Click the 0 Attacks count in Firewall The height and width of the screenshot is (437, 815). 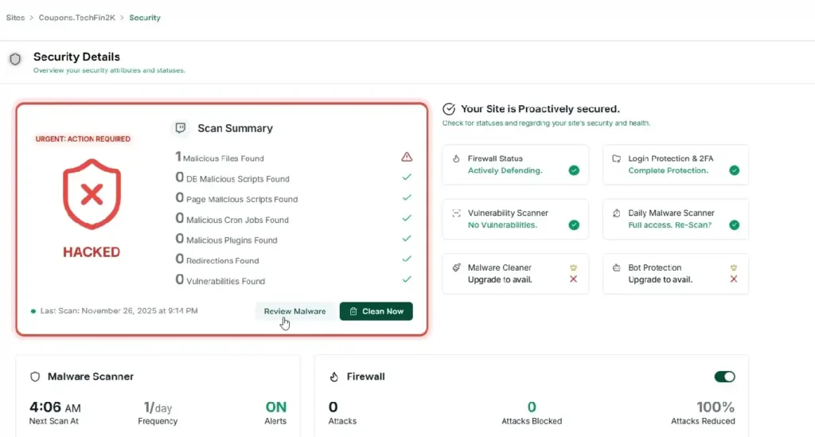coord(333,407)
